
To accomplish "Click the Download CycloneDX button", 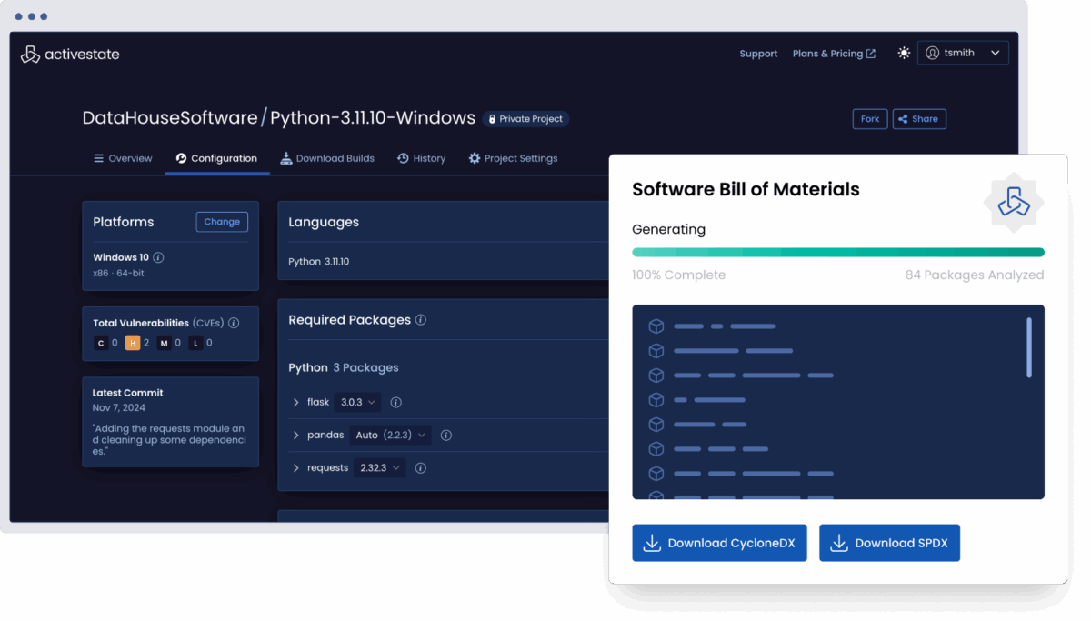I will point(719,543).
